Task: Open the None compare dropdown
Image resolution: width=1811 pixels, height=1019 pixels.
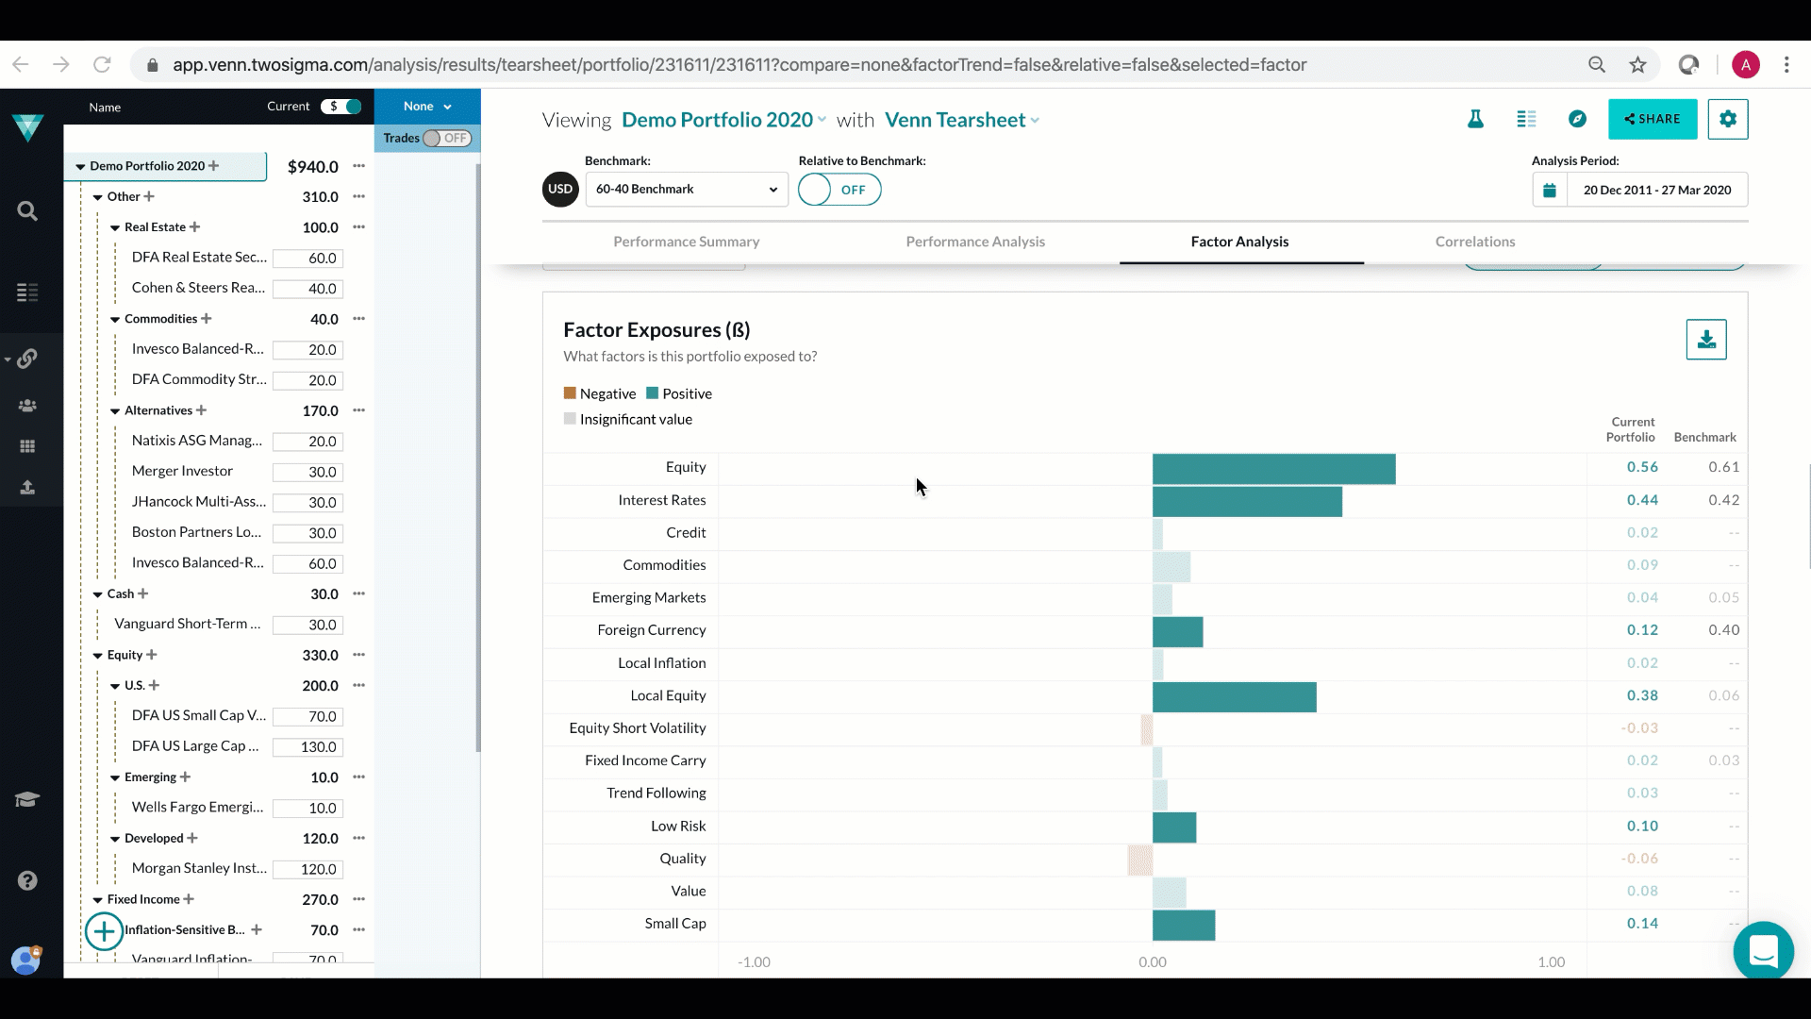Action: click(x=427, y=106)
